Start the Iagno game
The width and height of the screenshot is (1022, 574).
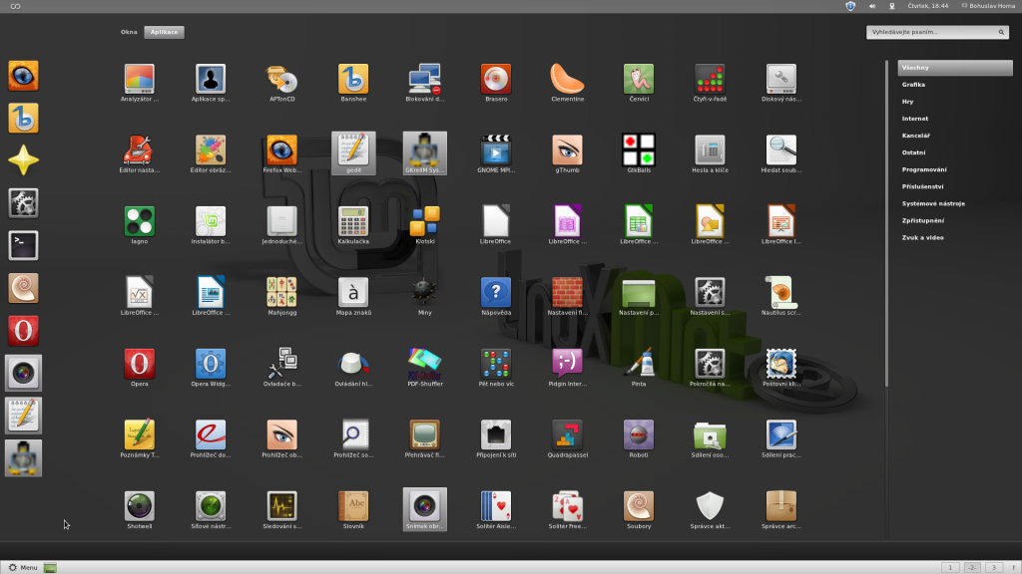[140, 225]
